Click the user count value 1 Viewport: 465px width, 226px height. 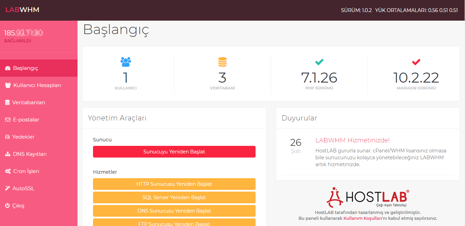click(x=126, y=78)
